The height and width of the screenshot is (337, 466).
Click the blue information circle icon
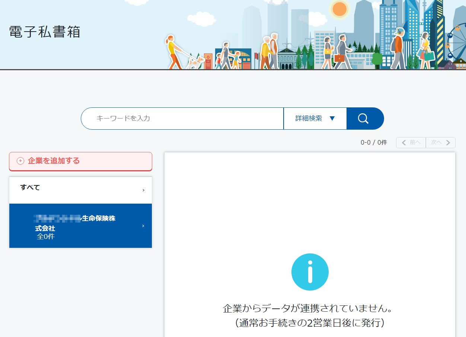[310, 272]
